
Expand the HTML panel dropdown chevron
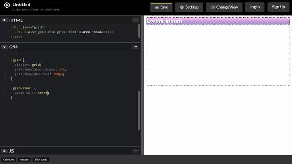coord(136,20)
